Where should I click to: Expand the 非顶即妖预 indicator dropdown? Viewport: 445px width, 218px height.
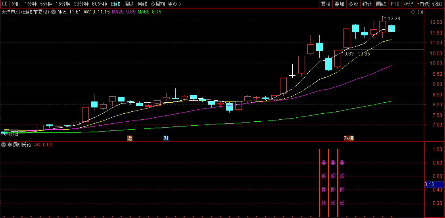click(x=4, y=145)
